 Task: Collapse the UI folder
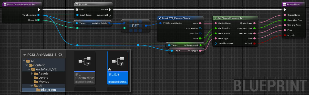pyautogui.click(x=32, y=86)
